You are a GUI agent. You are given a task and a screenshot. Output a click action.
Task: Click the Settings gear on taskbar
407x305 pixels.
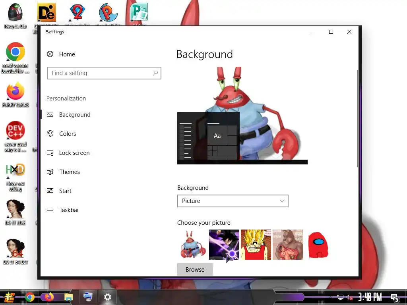107,297
